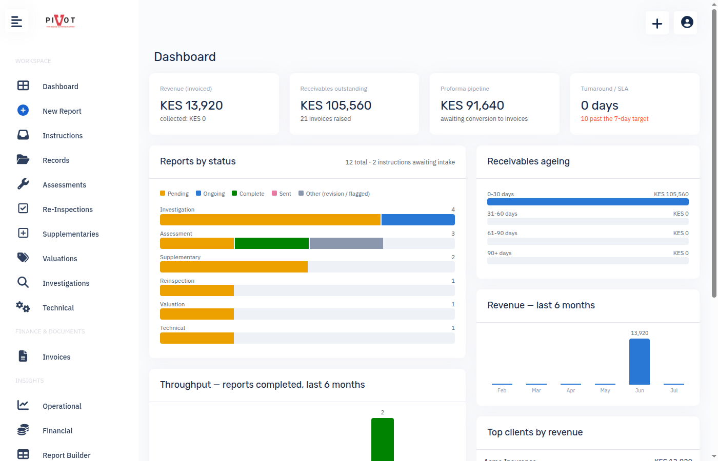Go to Investigations
Image resolution: width=718 pixels, height=461 pixels.
[66, 283]
